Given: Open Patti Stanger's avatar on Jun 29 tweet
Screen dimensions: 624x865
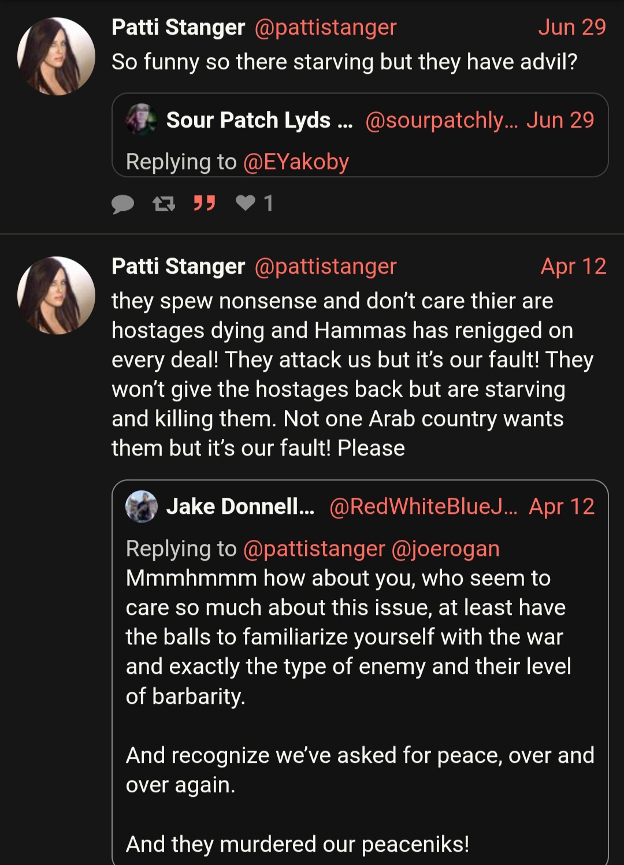Looking at the screenshot, I should pos(56,56).
